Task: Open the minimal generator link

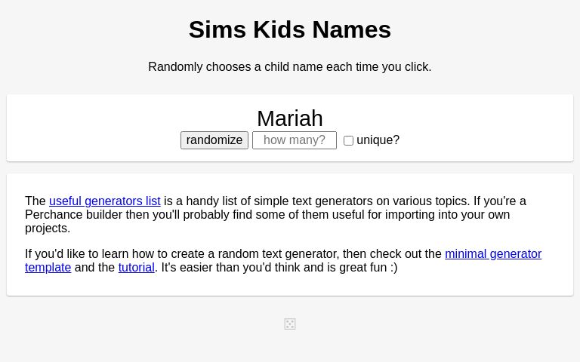Action: [493, 253]
